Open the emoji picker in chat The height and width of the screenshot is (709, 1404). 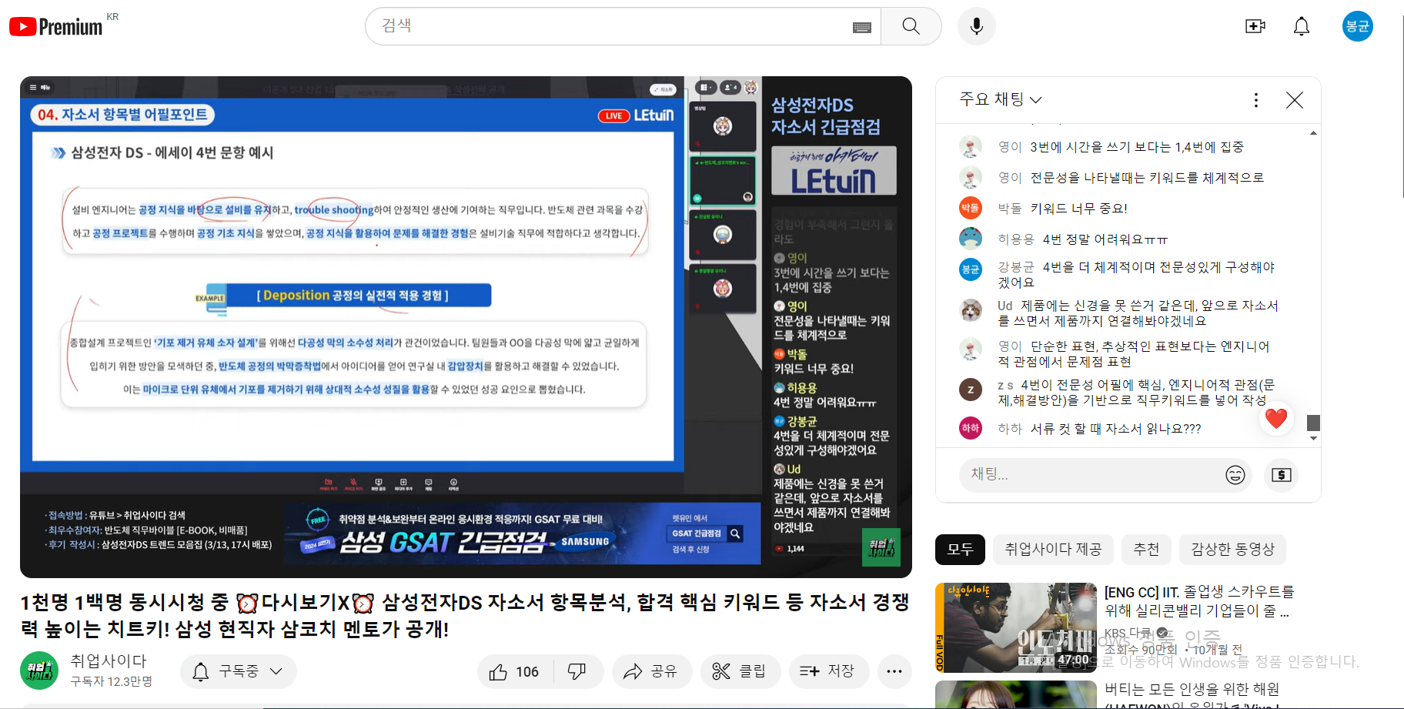(x=1235, y=475)
